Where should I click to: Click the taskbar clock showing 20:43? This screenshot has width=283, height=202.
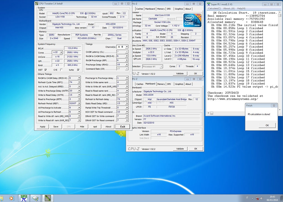272,197
